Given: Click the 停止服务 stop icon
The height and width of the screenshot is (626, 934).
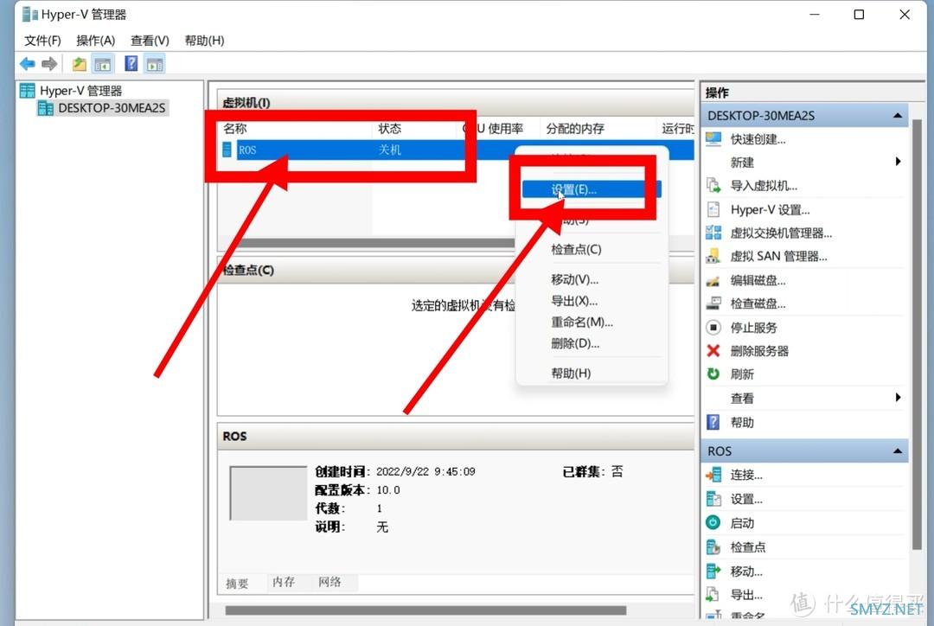Looking at the screenshot, I should coord(713,328).
